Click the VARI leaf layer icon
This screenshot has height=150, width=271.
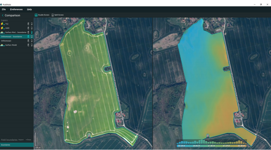point(2,28)
